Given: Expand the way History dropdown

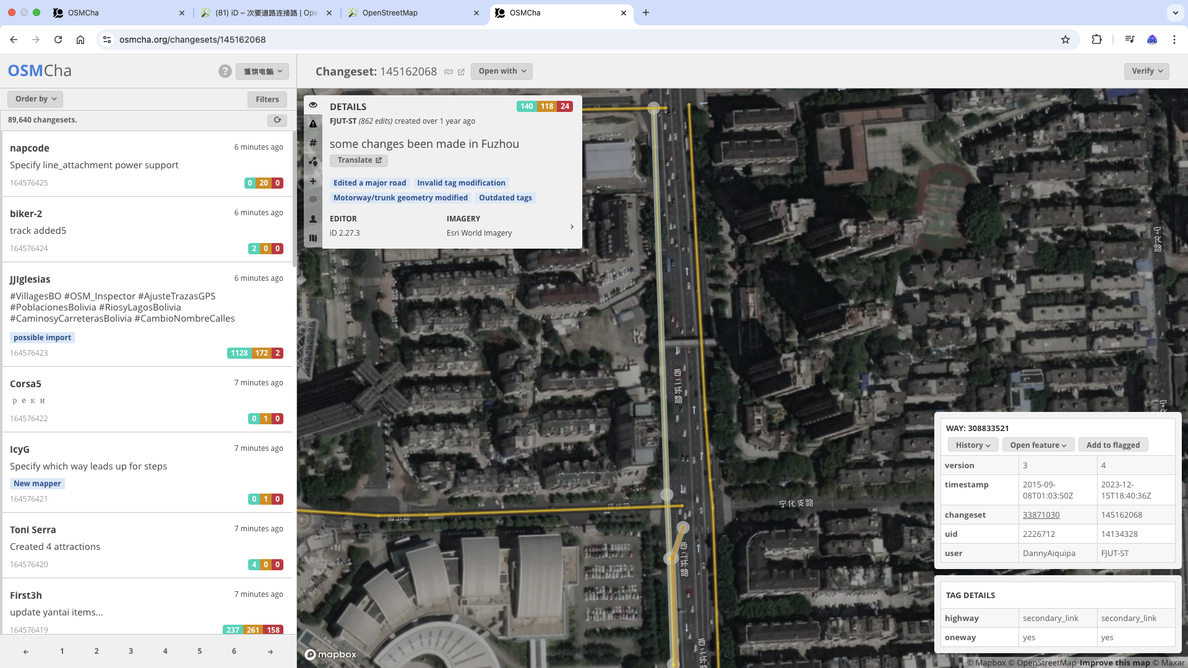Looking at the screenshot, I should pos(973,445).
